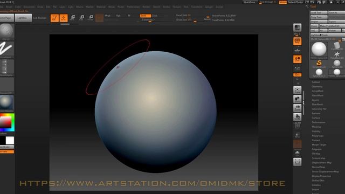The width and height of the screenshot is (345, 194).
Task: Toggle the Line Fill PolyF icon
Action: [297, 126]
